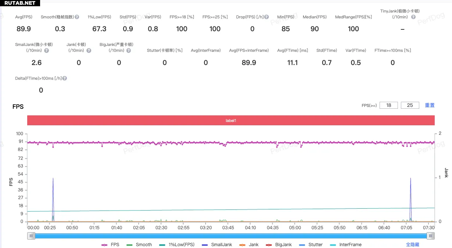Toggle Stutter legend entry
Viewport: 452px width, 248px height.
(x=311, y=245)
